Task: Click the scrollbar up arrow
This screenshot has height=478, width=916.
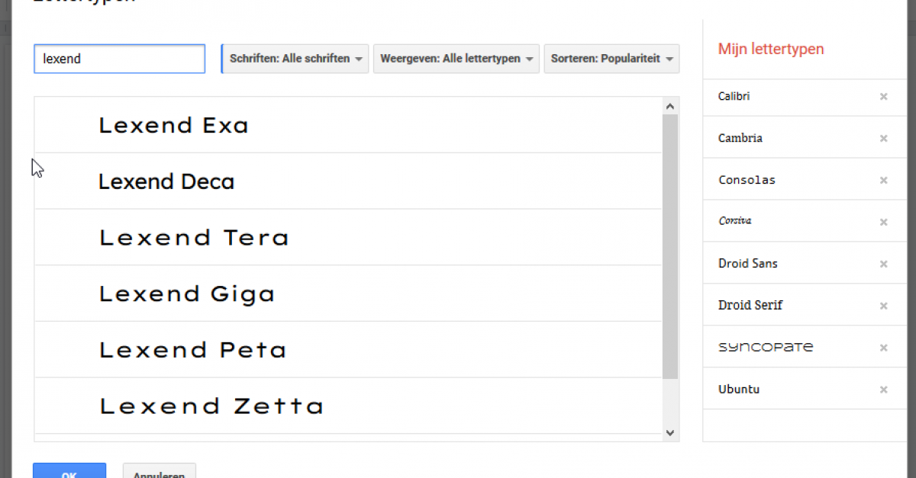Action: point(670,107)
